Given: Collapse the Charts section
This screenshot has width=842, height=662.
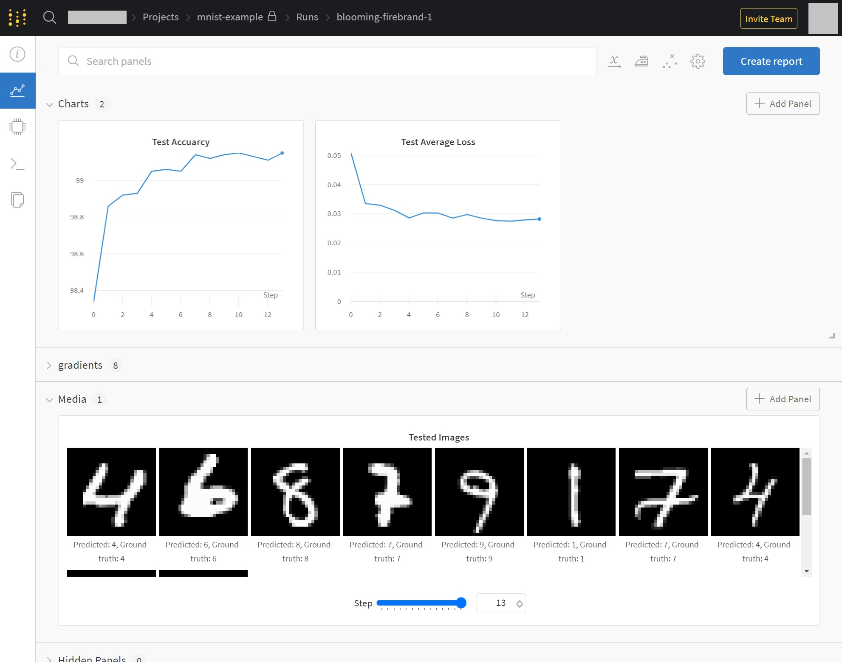Looking at the screenshot, I should [50, 104].
